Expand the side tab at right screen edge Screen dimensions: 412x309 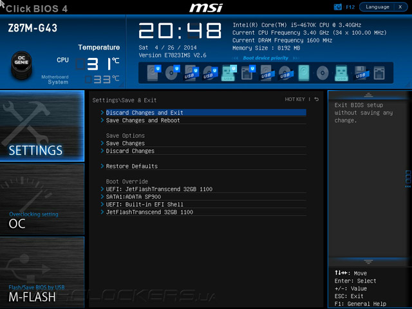(x=408, y=179)
